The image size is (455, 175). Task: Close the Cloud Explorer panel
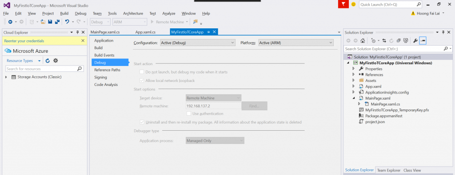coord(83,32)
